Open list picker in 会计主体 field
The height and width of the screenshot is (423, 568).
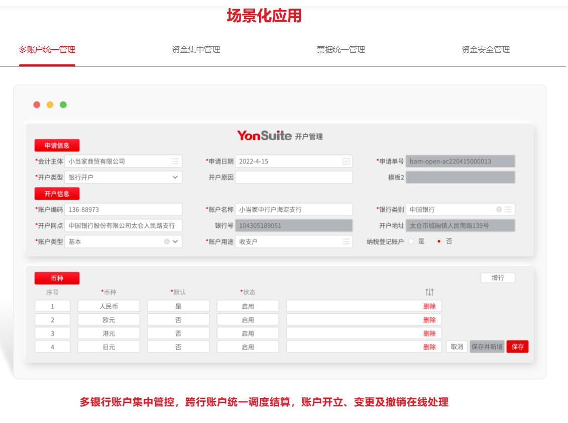[x=175, y=161]
